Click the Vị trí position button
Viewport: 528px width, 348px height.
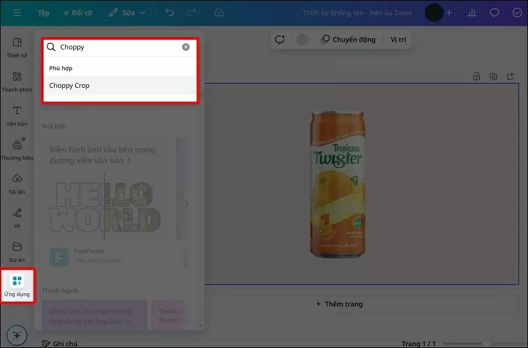click(398, 40)
